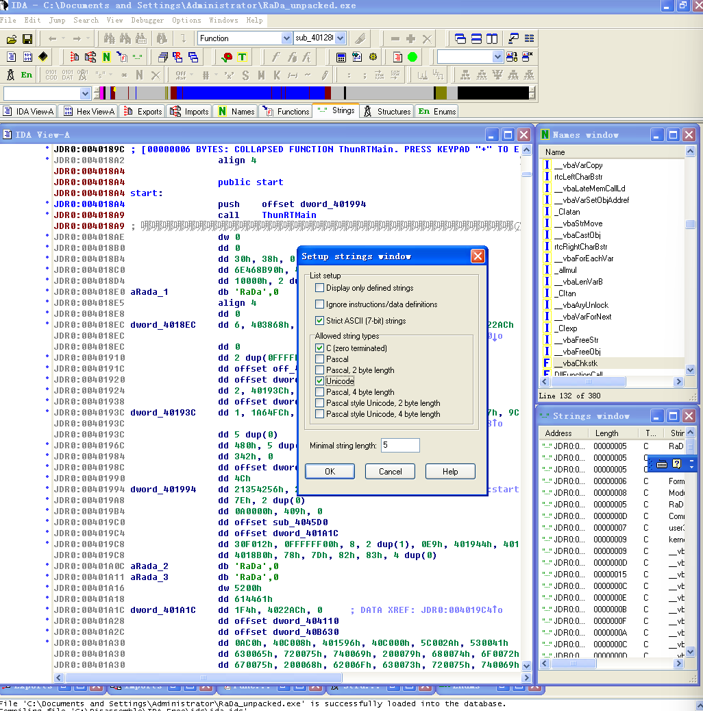The image size is (703, 711).
Task: Click Help in Setup strings window
Action: [x=450, y=472]
